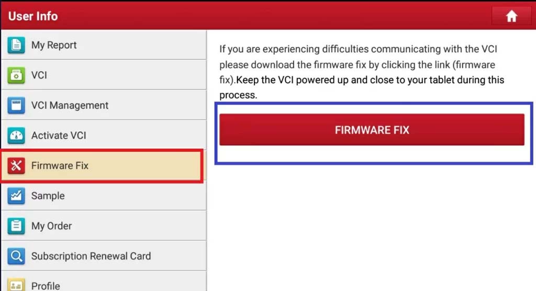Open the Sample label in sidebar
Image resolution: width=536 pixels, height=291 pixels.
48,196
